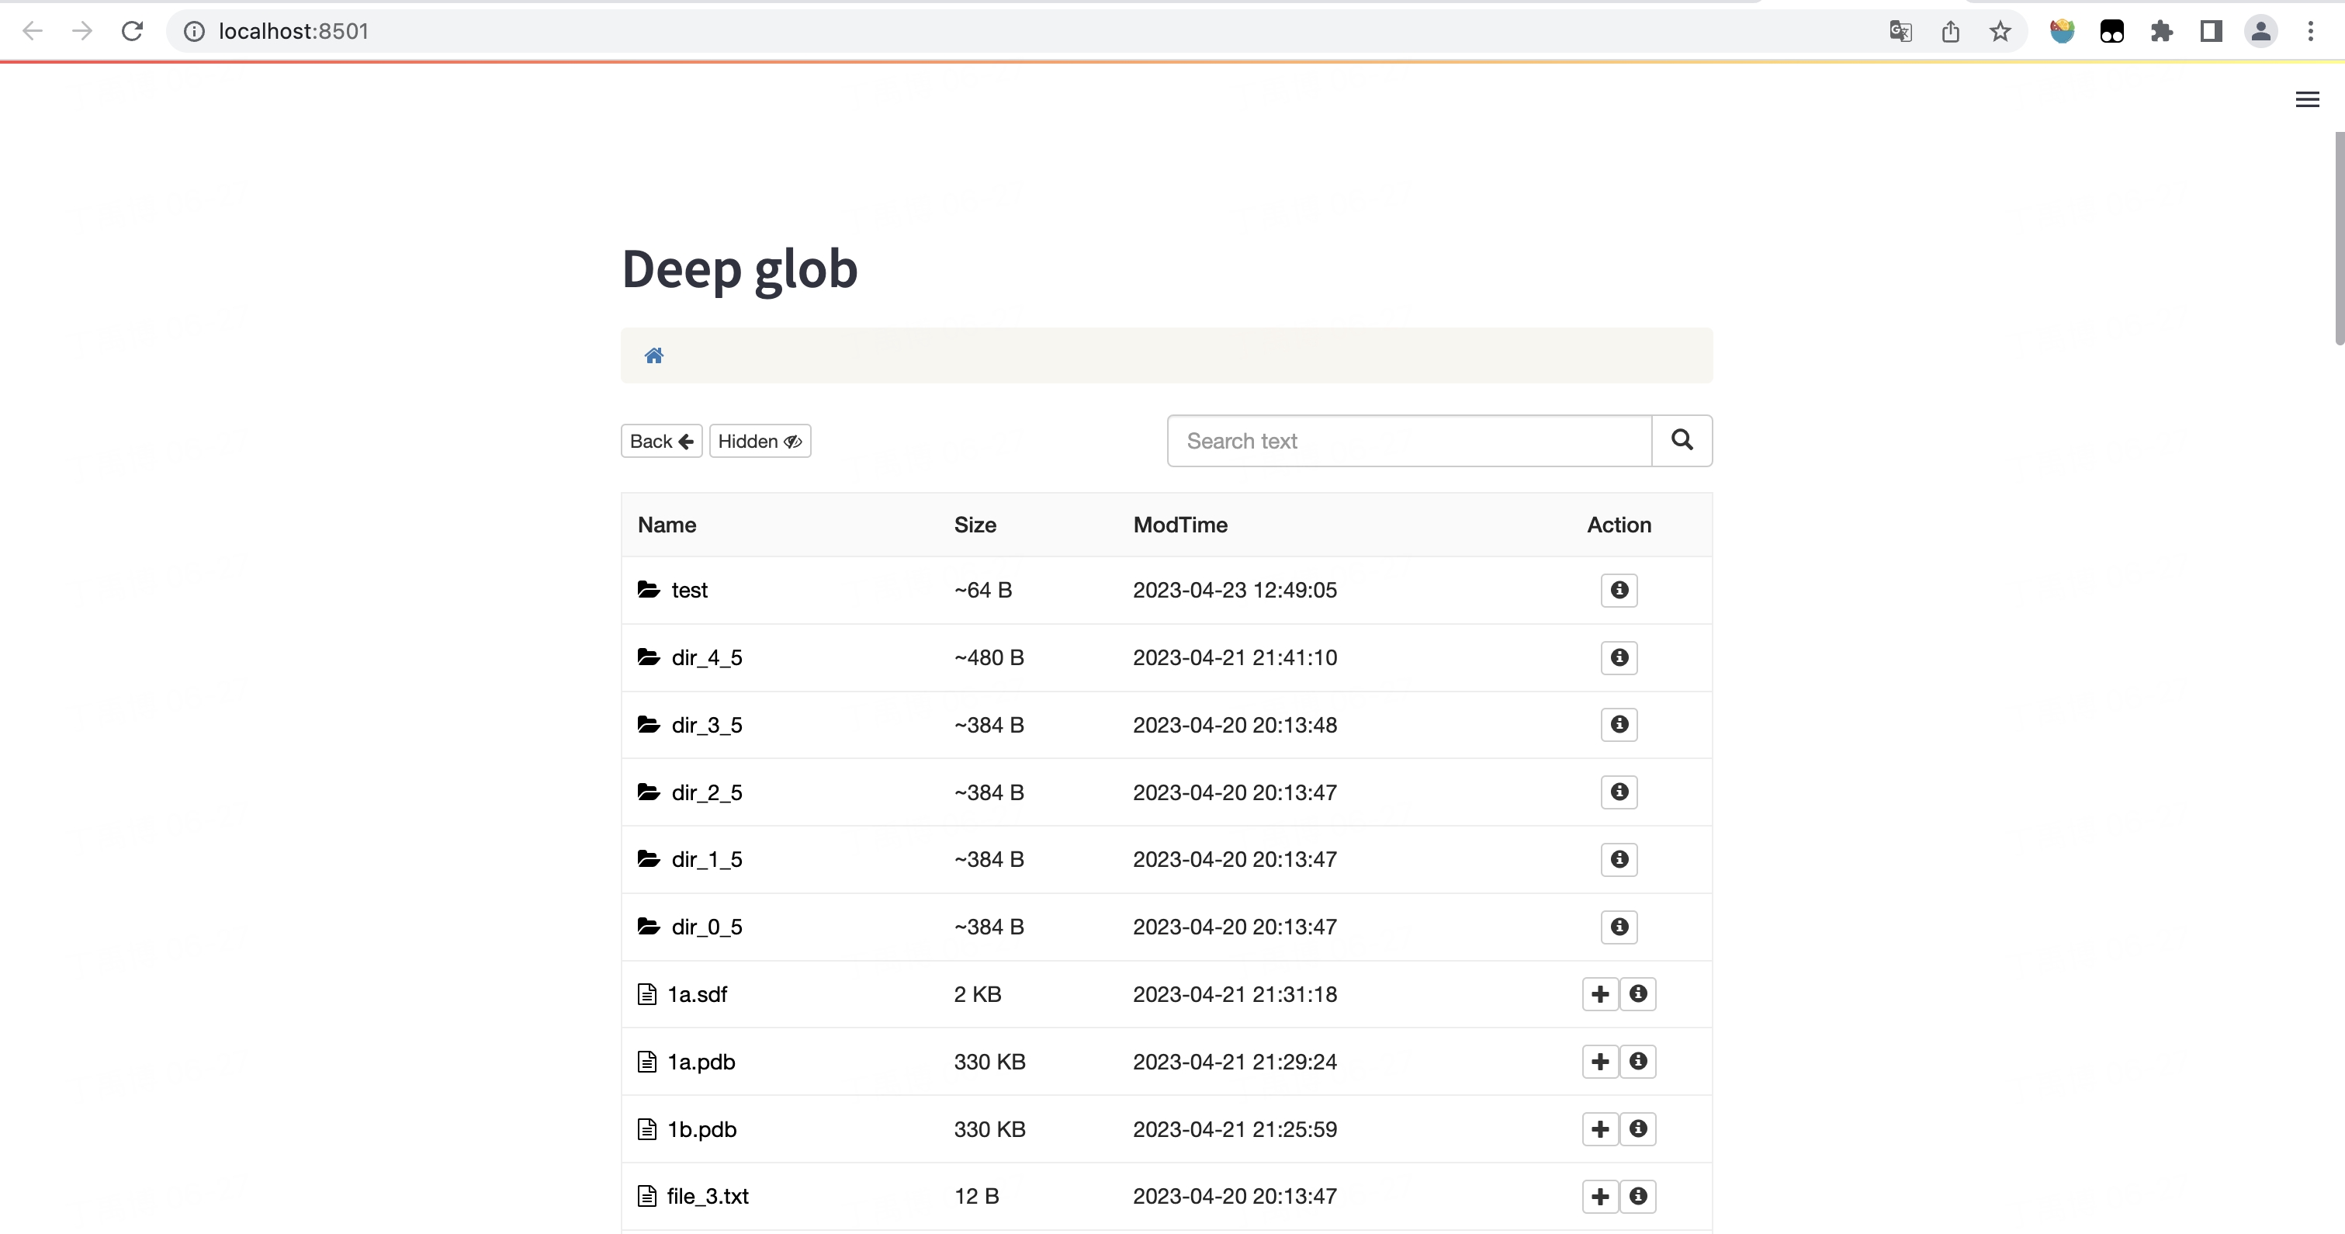Toggle hidden files with Hidden button
Screen dimensions: 2345x1234
coord(760,442)
